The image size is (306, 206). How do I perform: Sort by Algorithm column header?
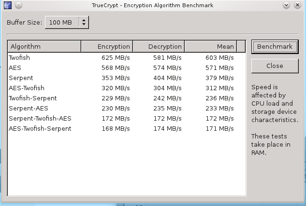pos(44,47)
